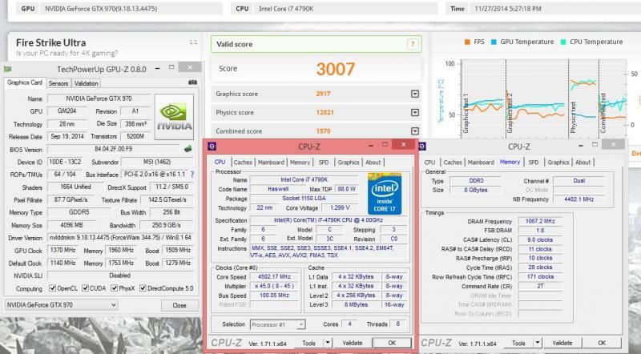
Task: Click the Valid score help icon
Action: [x=413, y=44]
